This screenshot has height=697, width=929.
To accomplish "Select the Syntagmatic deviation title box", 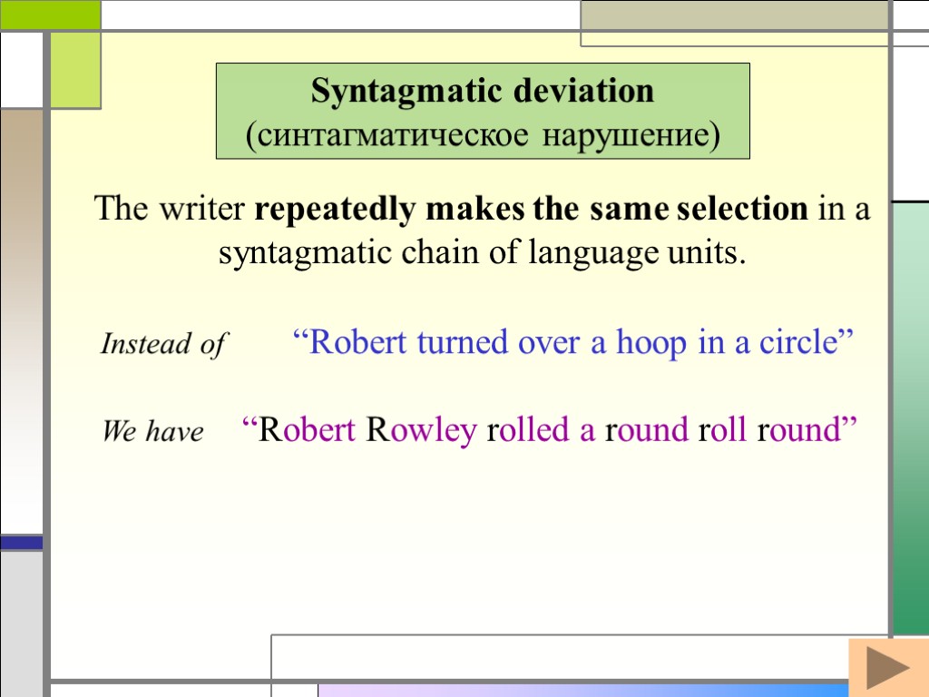I will tap(482, 110).
